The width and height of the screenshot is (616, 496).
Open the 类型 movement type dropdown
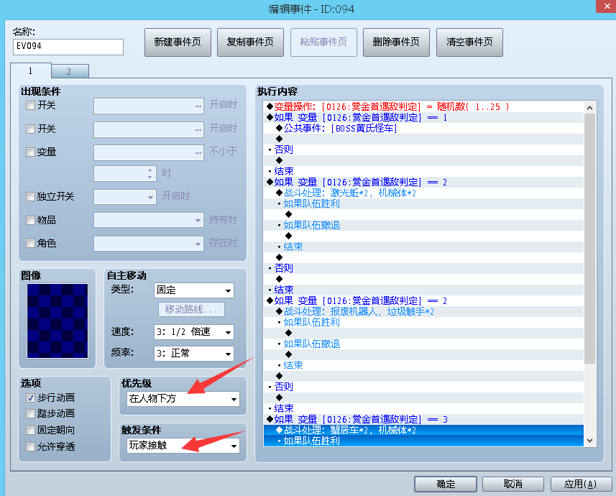(194, 290)
